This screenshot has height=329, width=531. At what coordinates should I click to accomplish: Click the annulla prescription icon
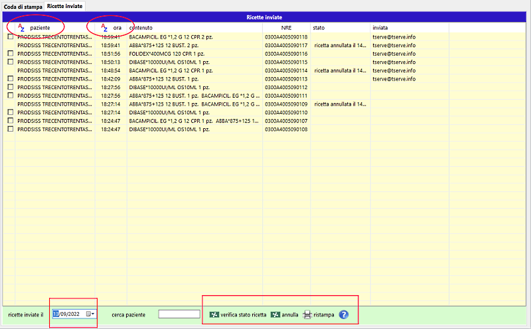pyautogui.click(x=275, y=314)
